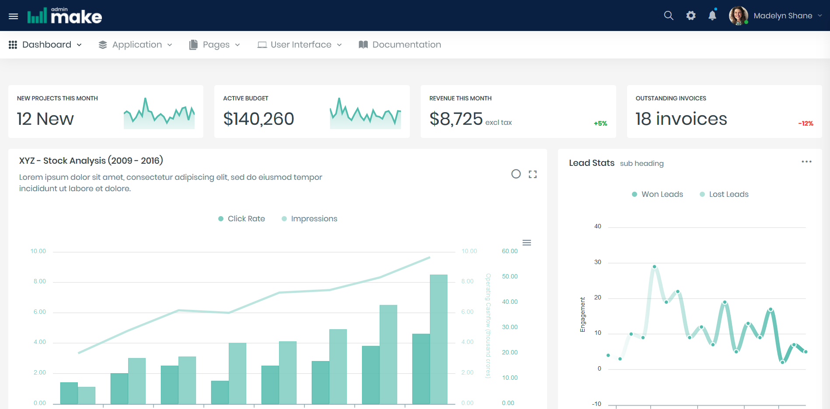Open the Pages menu
The height and width of the screenshot is (409, 830).
[x=215, y=45]
